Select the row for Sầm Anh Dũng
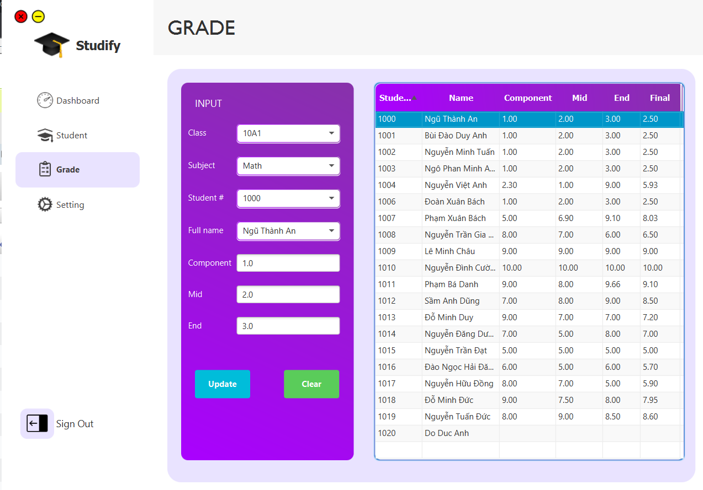This screenshot has width=703, height=490. click(530, 301)
